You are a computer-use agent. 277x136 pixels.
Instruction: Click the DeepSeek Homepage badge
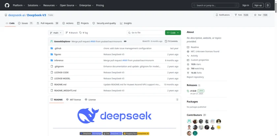[x=91, y=133]
